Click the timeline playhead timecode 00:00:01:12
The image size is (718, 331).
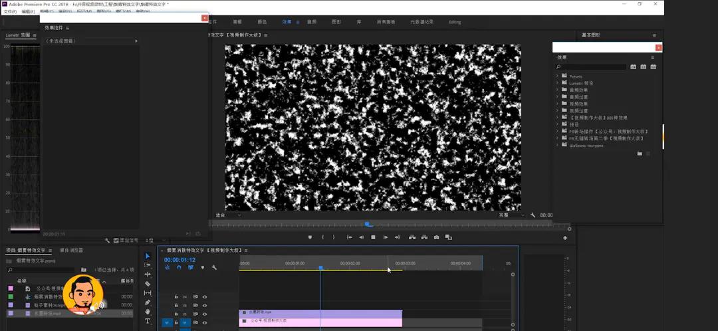click(x=179, y=260)
